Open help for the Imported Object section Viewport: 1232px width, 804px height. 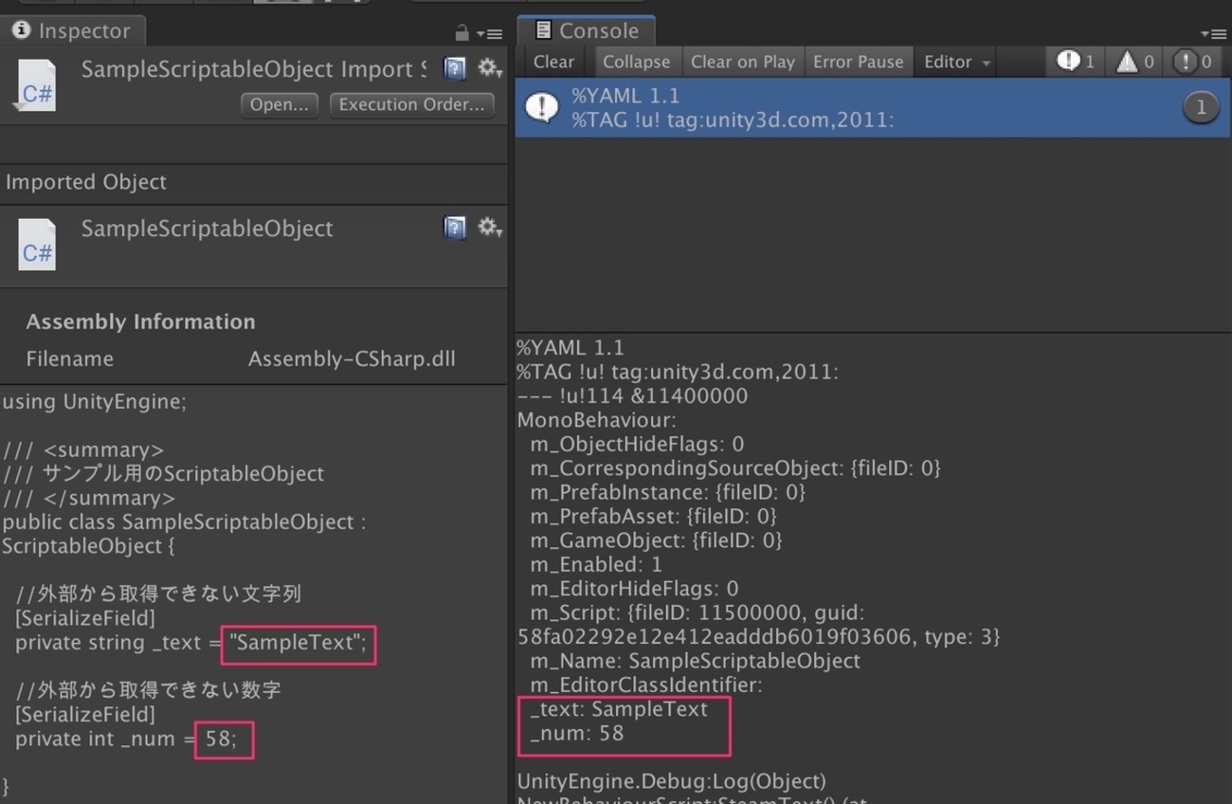point(455,228)
